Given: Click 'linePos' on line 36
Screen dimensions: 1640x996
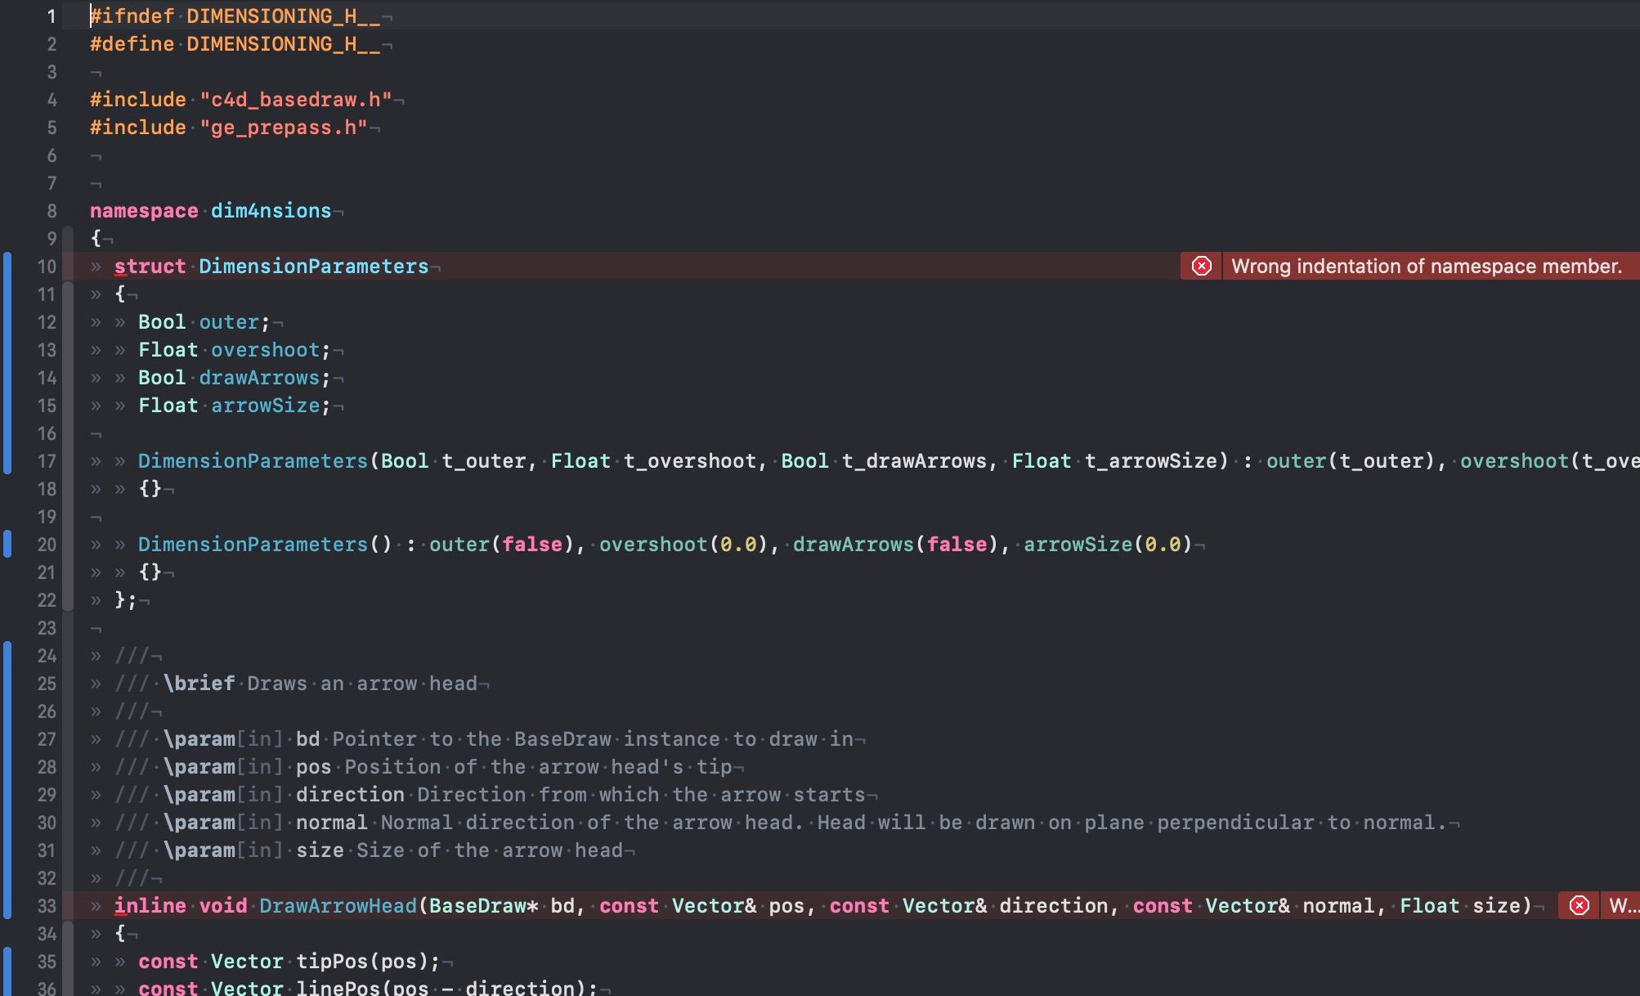Looking at the screenshot, I should click(x=338, y=988).
